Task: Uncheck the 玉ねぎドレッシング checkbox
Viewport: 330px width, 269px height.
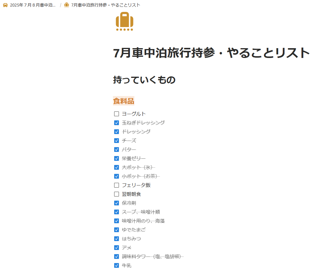Action: click(x=116, y=123)
